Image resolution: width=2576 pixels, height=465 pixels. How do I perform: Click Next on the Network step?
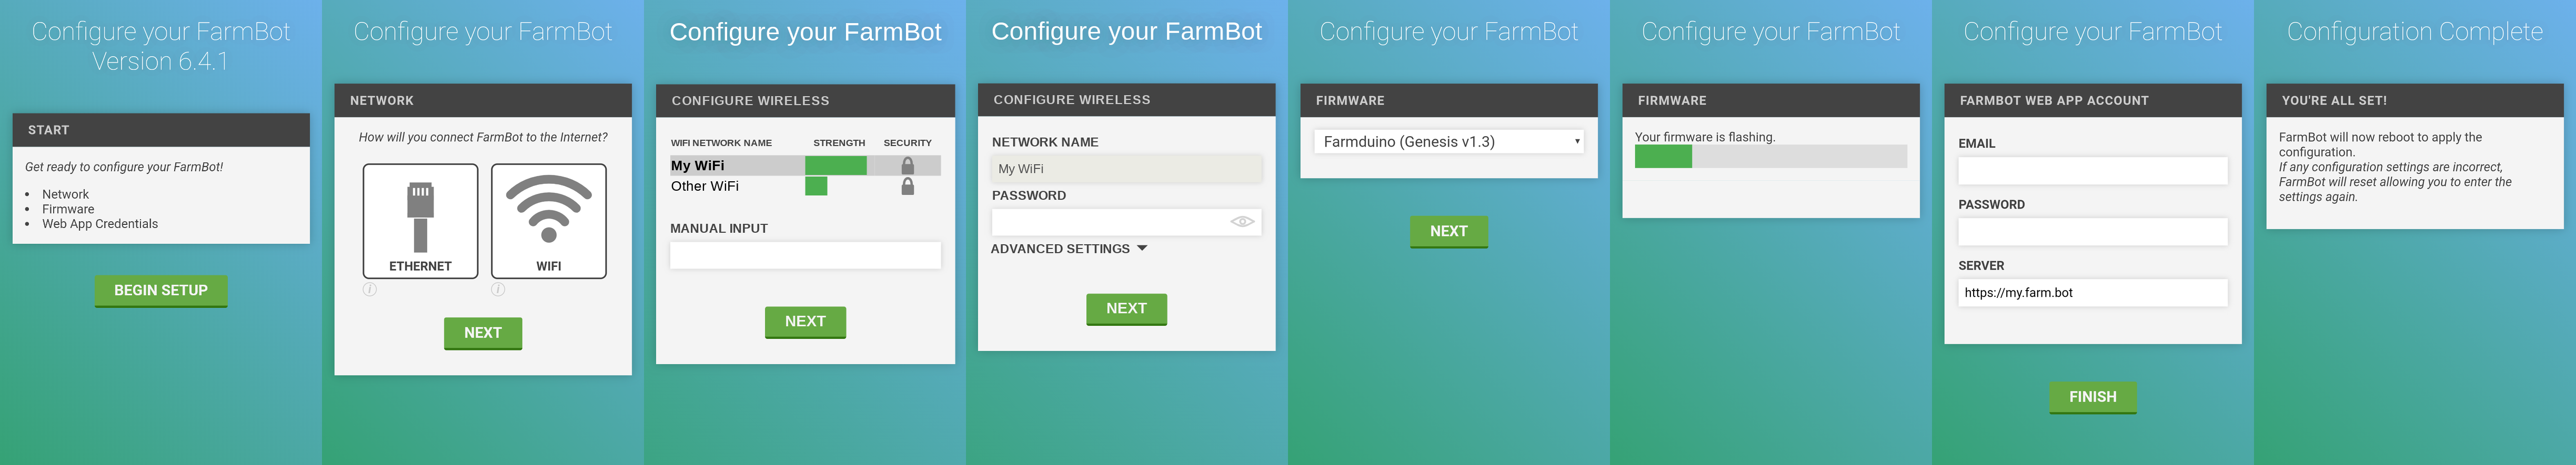coord(483,333)
